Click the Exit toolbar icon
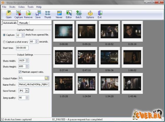The image size is (165, 122). pos(100,14)
